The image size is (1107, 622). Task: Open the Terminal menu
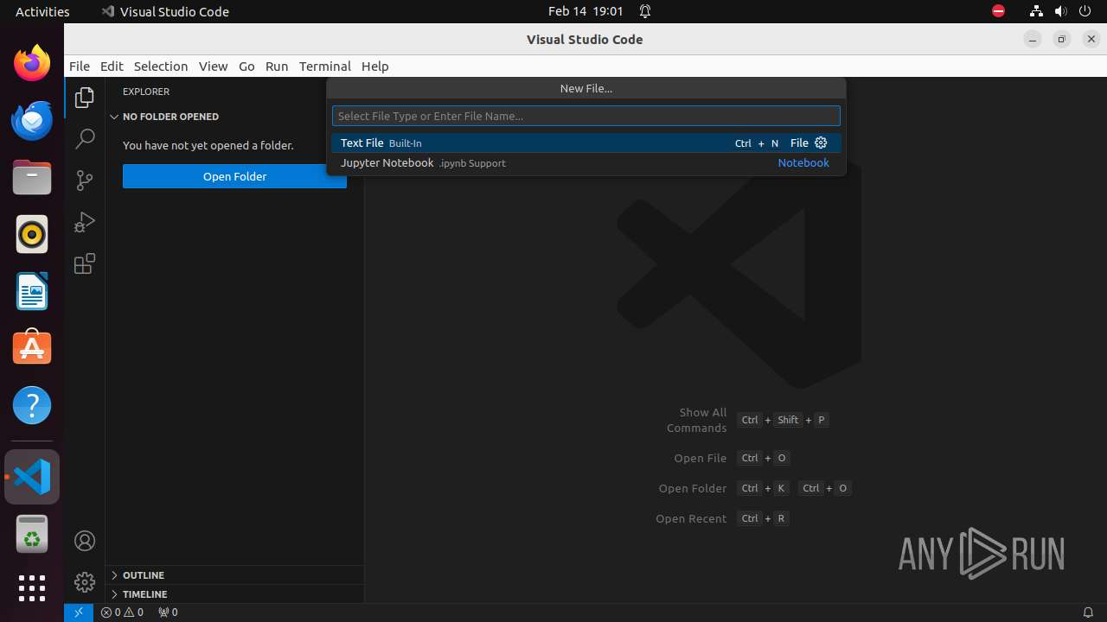(x=325, y=66)
